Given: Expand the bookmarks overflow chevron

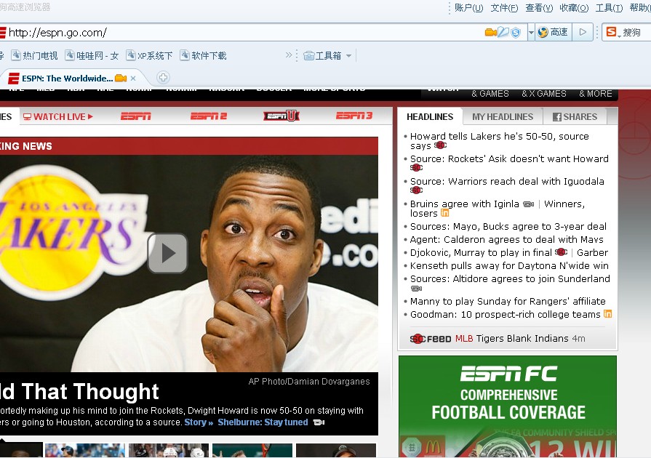Looking at the screenshot, I should point(289,55).
